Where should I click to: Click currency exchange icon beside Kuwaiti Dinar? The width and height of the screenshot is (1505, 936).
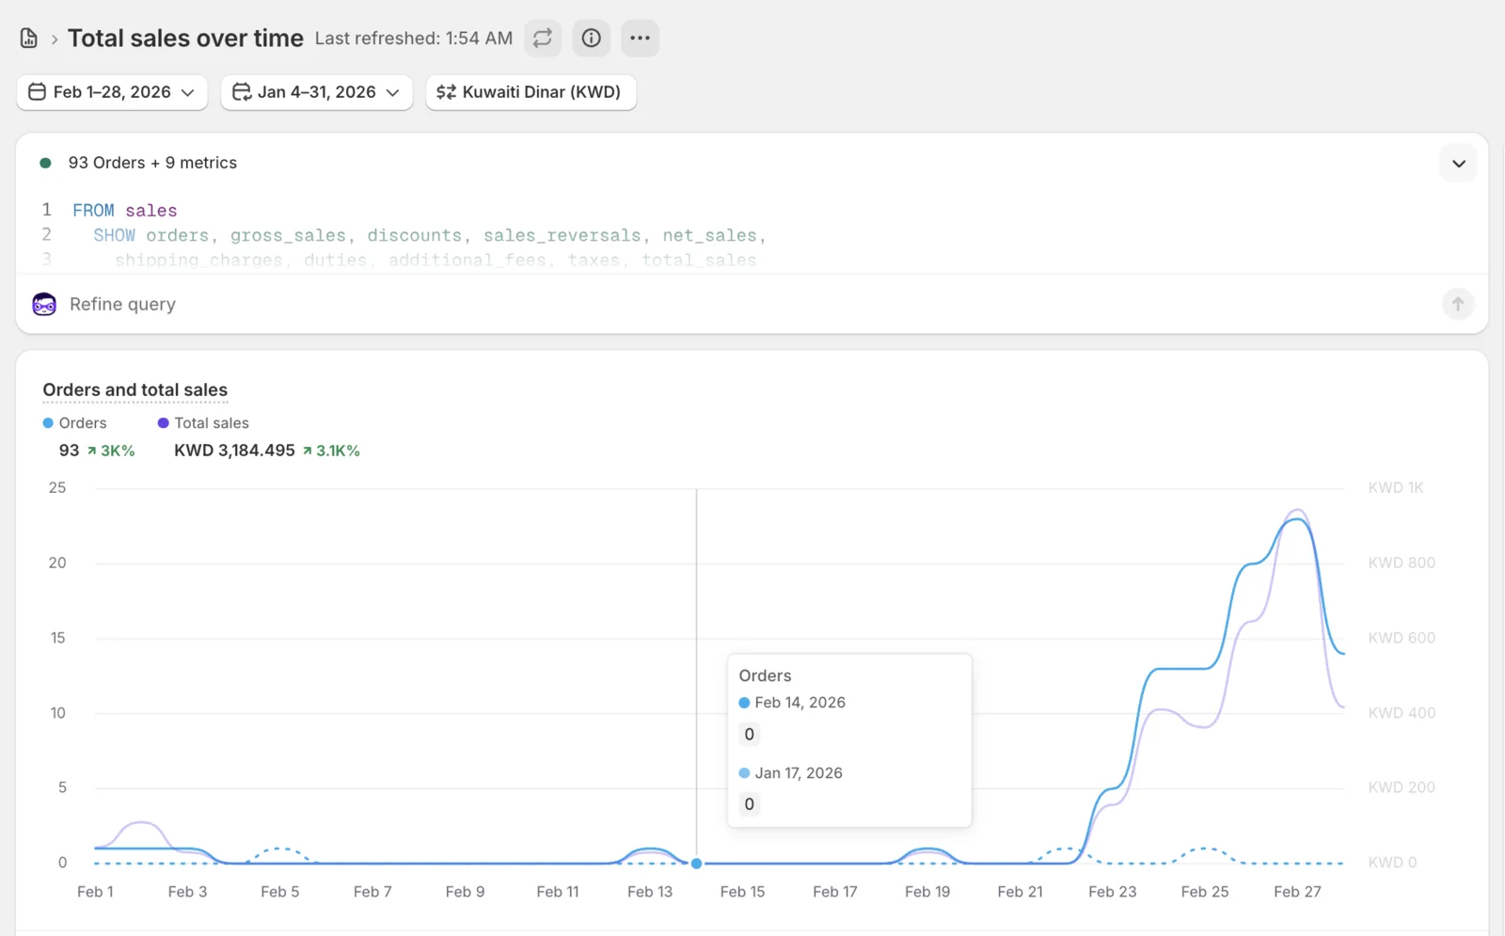446,92
